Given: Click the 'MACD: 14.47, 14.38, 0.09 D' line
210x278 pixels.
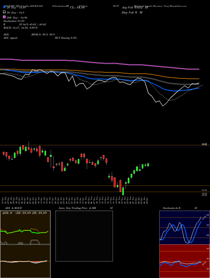Looking at the screenshot, I should pyautogui.click(x=20, y=28).
